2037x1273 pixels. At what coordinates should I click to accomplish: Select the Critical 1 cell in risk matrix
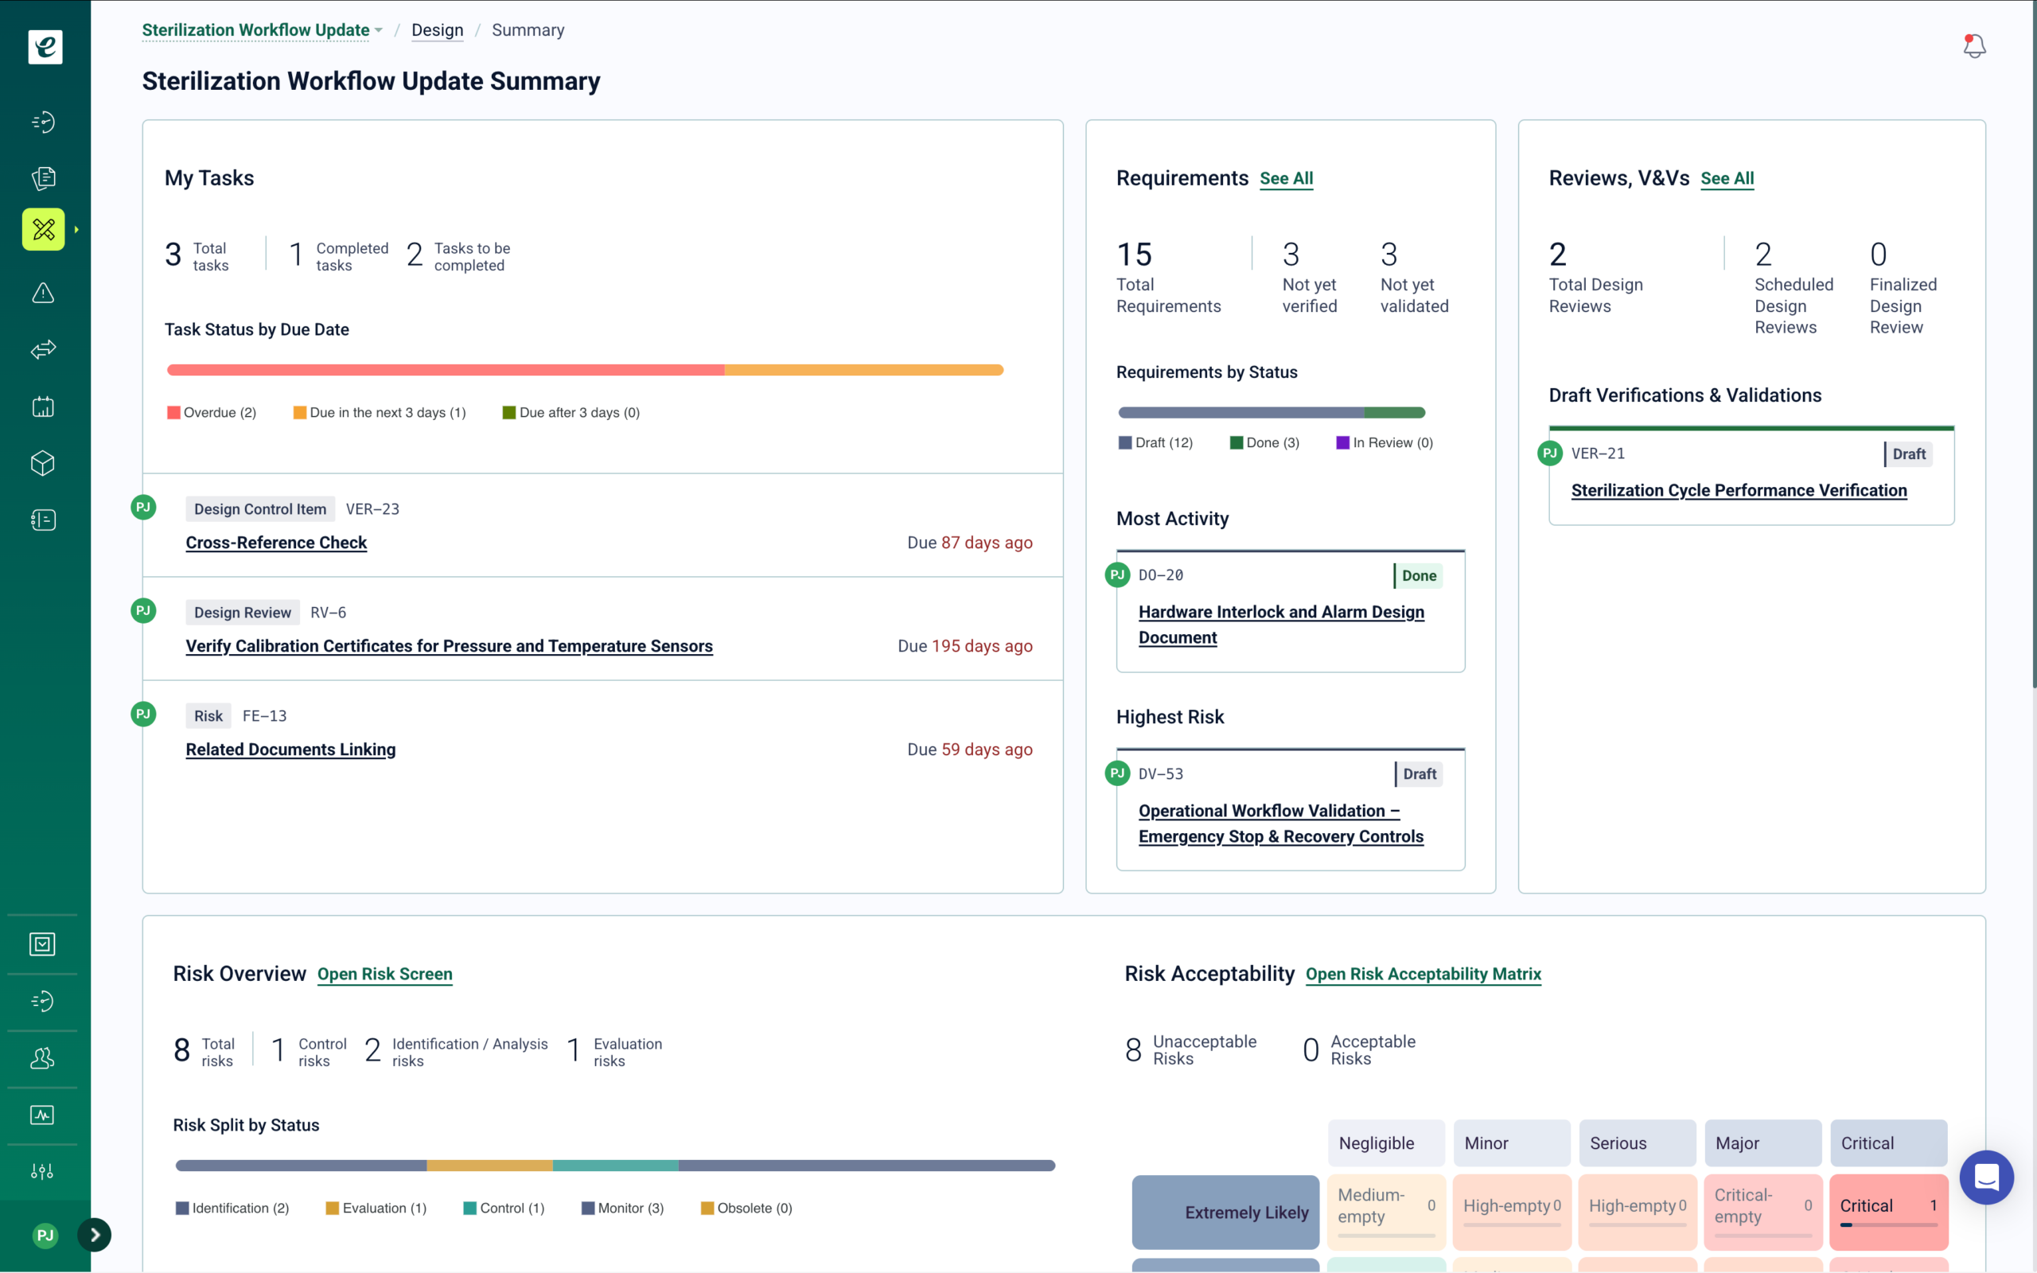coord(1888,1212)
